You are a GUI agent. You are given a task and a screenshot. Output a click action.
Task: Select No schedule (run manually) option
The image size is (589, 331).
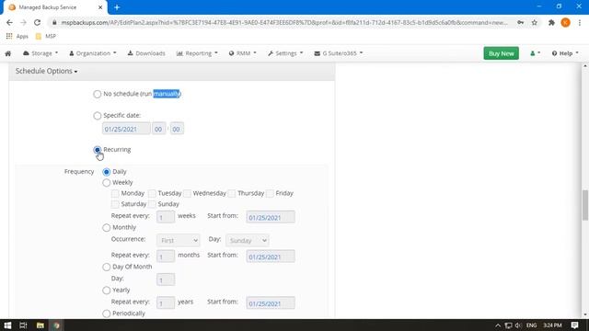tap(98, 94)
